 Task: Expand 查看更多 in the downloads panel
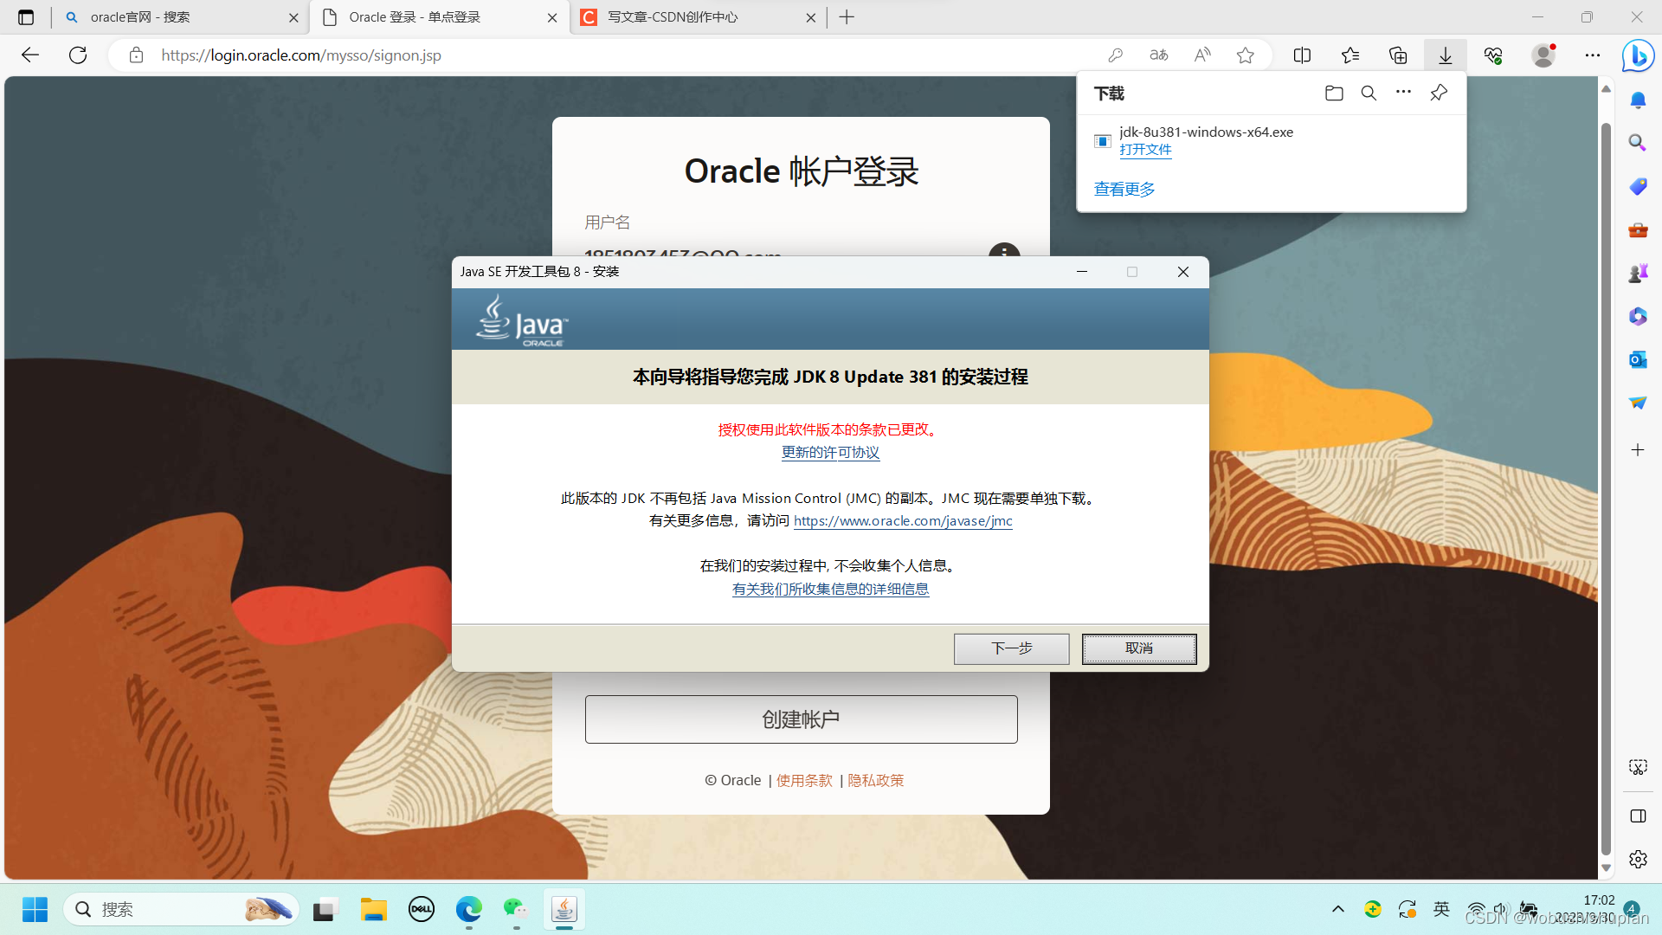click(1124, 189)
